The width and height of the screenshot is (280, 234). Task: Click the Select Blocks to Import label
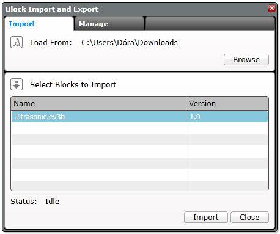[x=73, y=84]
